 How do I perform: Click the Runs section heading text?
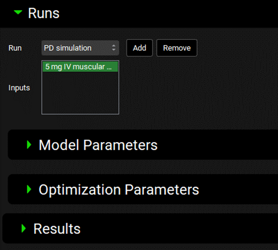(44, 13)
